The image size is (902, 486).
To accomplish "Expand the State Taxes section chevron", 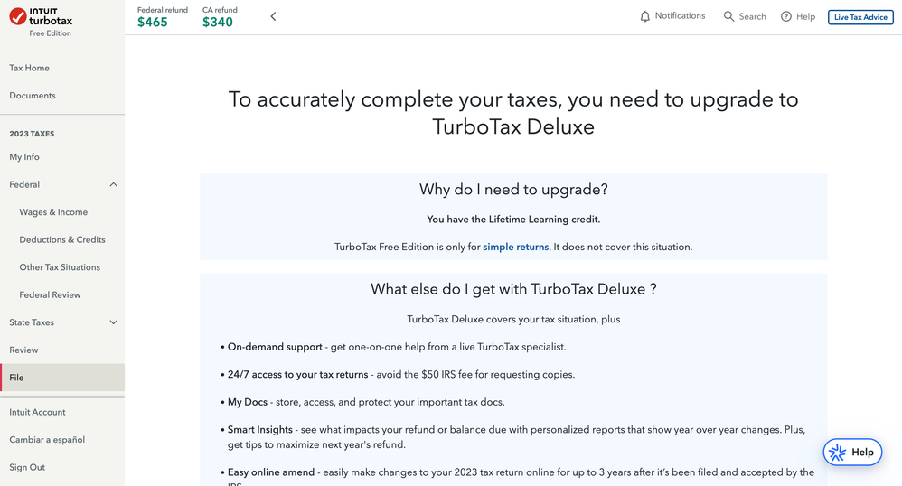I will pos(113,322).
